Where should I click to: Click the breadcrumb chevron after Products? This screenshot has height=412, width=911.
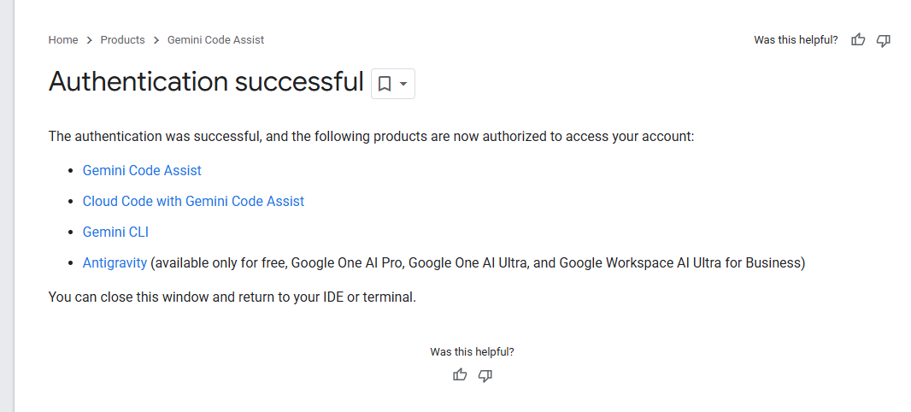point(156,40)
